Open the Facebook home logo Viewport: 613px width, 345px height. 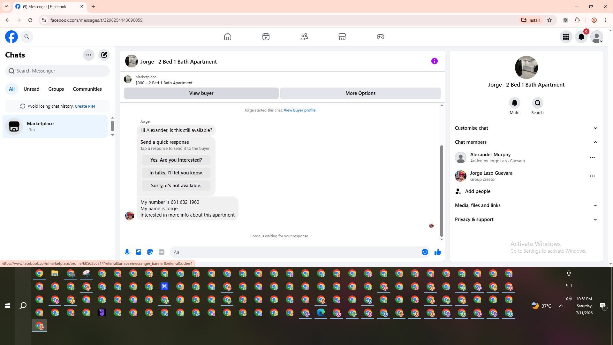click(x=11, y=37)
